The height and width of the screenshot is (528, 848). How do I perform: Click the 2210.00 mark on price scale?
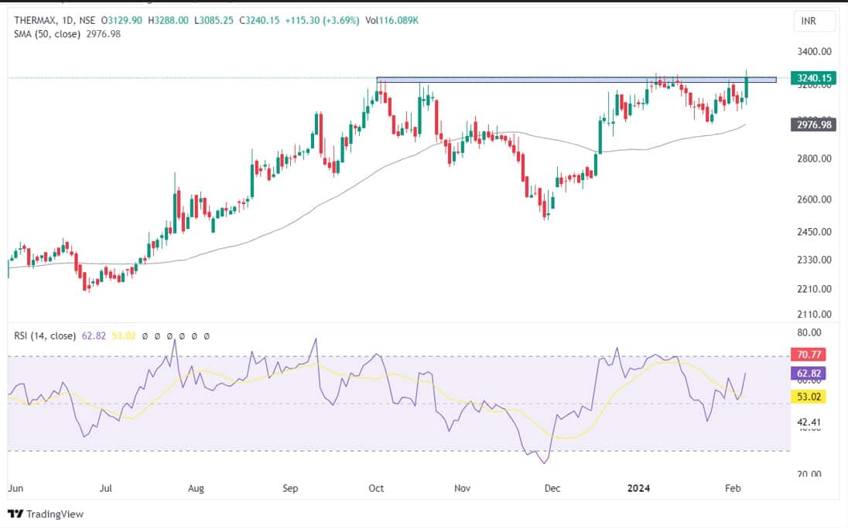tap(814, 289)
